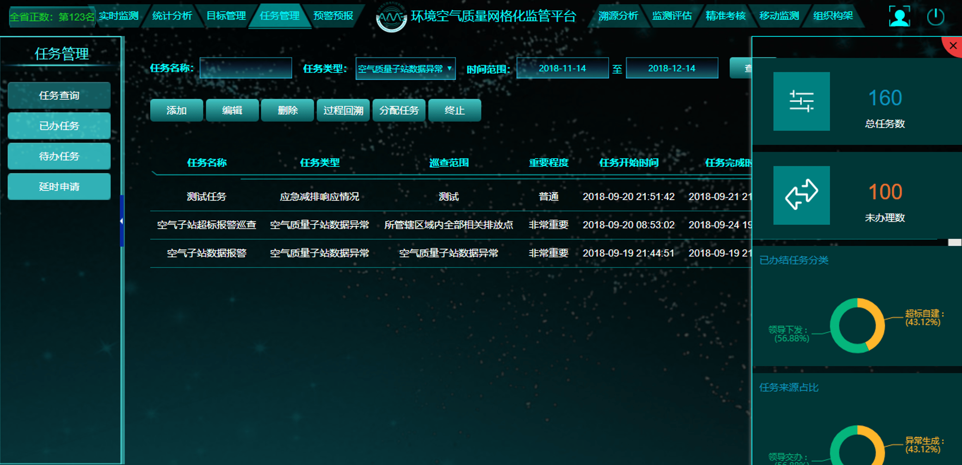
Task: Click the 100 unprocessed tasks number
Action: pos(885,192)
